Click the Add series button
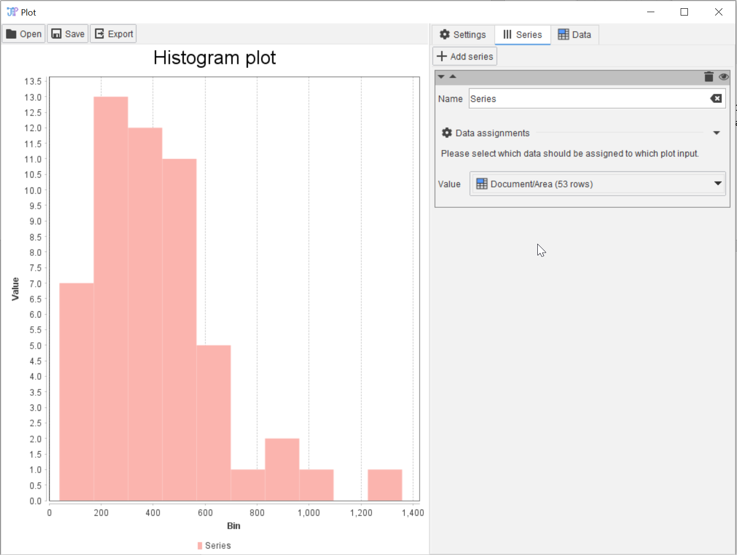The height and width of the screenshot is (555, 737). [465, 56]
